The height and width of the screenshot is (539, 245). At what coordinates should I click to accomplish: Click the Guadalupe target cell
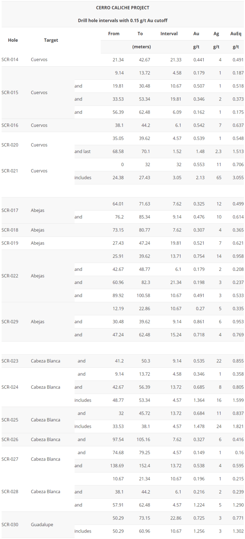tap(42, 525)
